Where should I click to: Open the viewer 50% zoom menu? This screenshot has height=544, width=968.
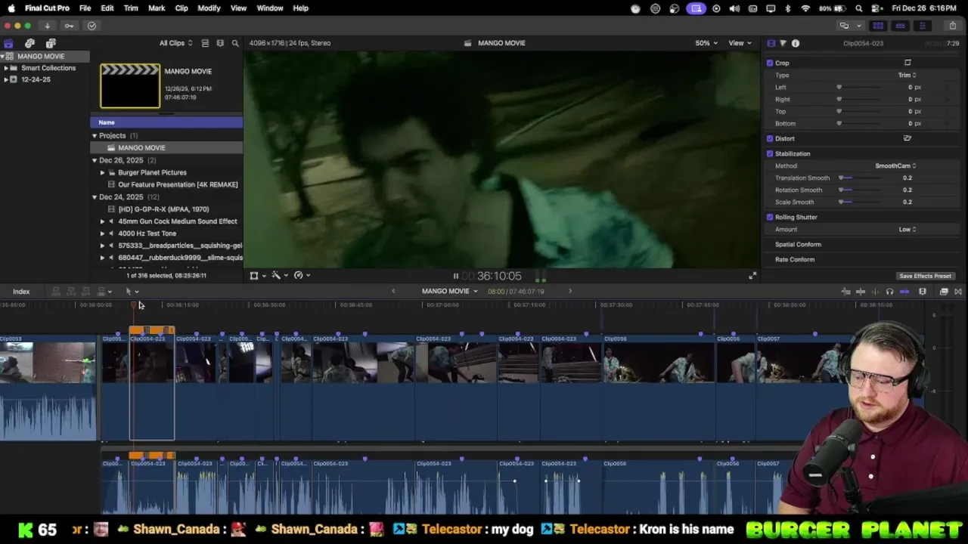coord(706,43)
